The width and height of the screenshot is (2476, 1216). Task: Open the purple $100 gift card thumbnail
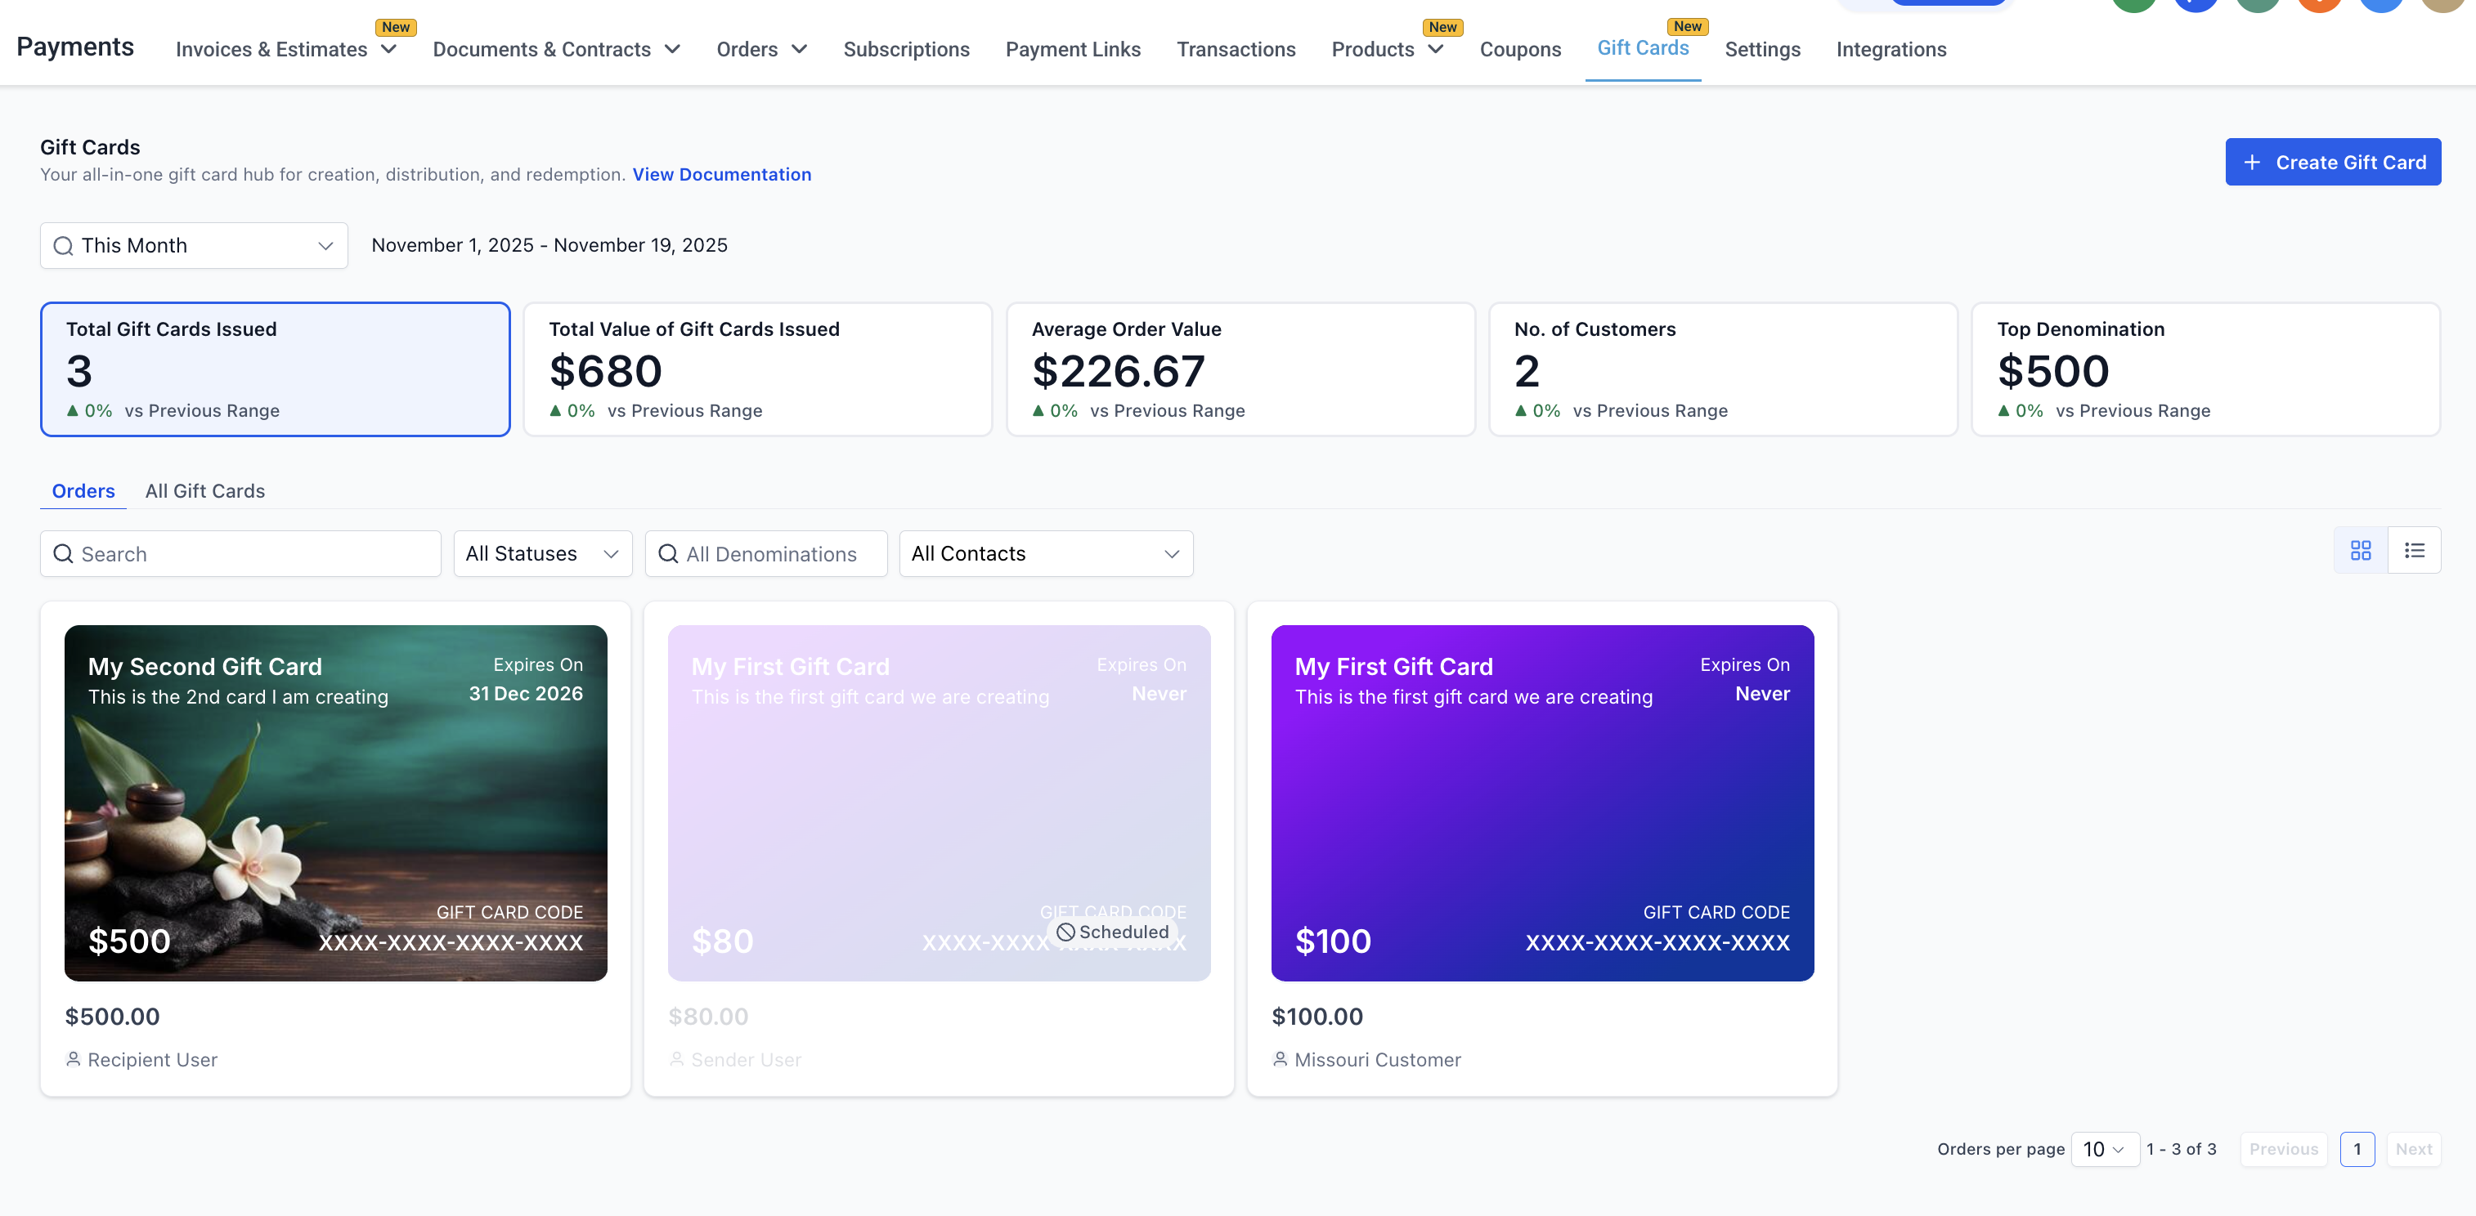tap(1541, 803)
